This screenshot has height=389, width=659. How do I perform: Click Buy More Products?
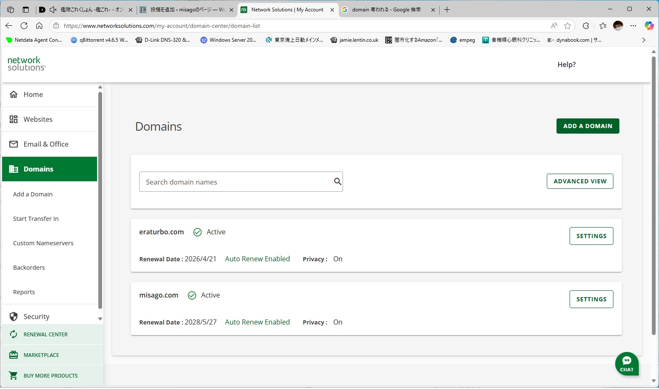[53, 376]
